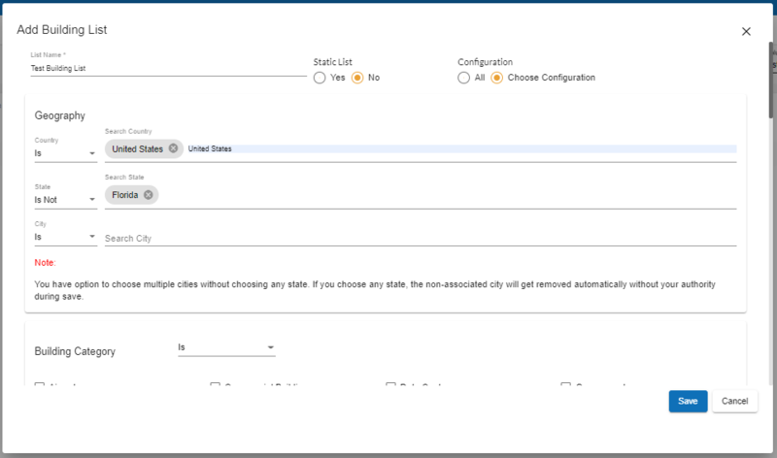Select All for Configuration
This screenshot has width=777, height=458.
464,78
